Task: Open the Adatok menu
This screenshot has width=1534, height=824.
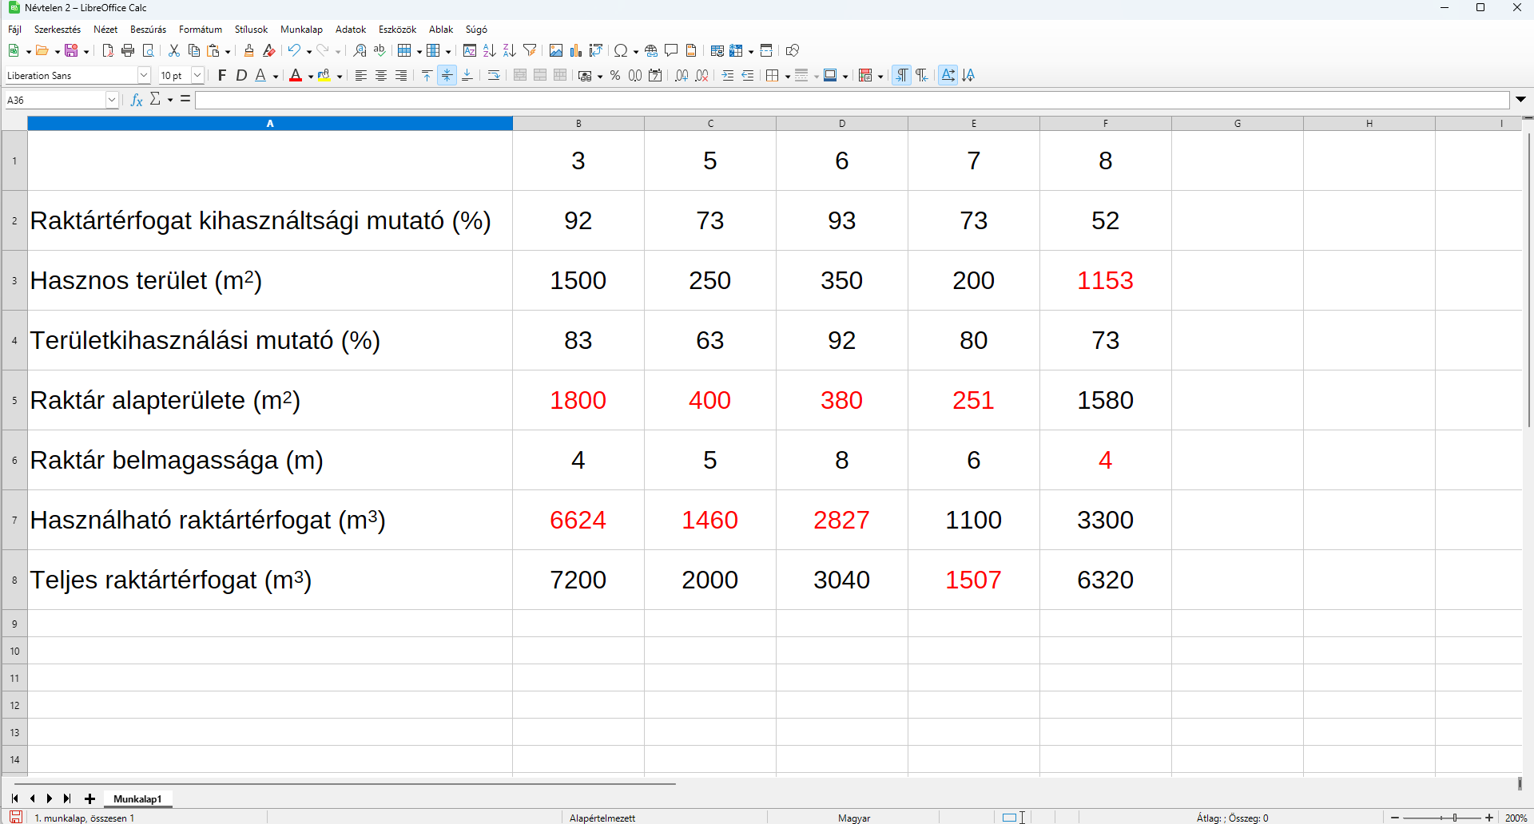Action: (350, 30)
